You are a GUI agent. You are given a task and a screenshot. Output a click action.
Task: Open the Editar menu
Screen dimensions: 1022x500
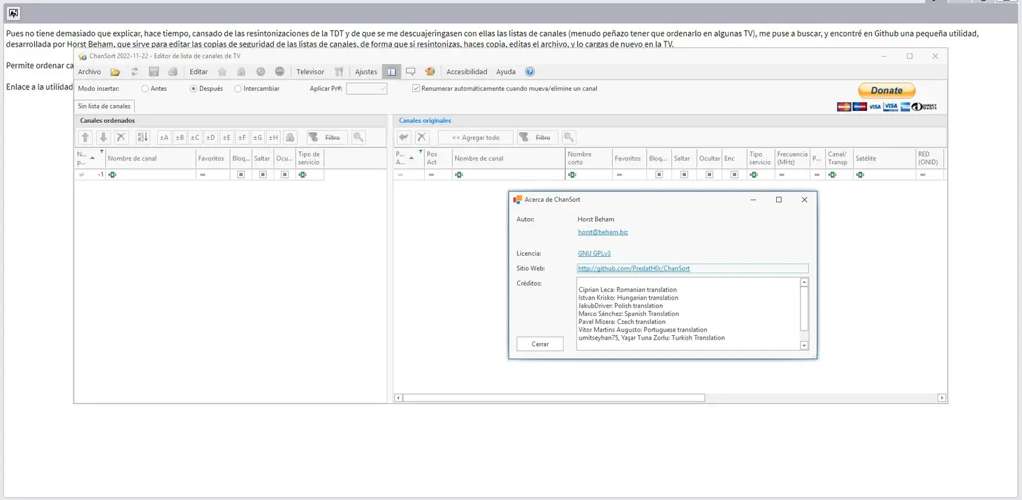click(199, 72)
